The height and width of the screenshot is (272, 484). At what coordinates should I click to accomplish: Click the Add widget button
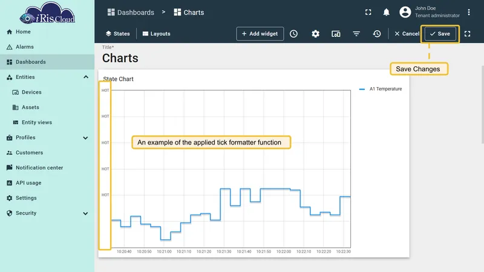[x=260, y=34]
